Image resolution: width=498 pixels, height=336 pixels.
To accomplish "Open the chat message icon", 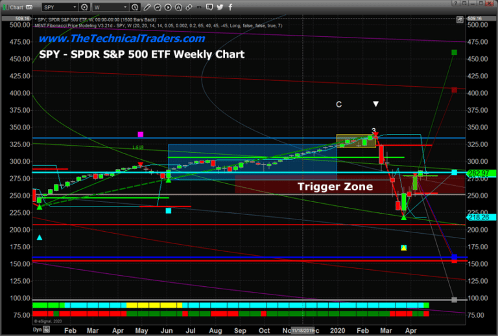I will (x=209, y=7).
